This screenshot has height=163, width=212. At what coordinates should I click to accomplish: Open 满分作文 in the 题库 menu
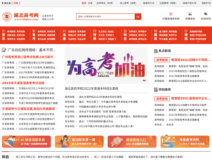point(173,39)
